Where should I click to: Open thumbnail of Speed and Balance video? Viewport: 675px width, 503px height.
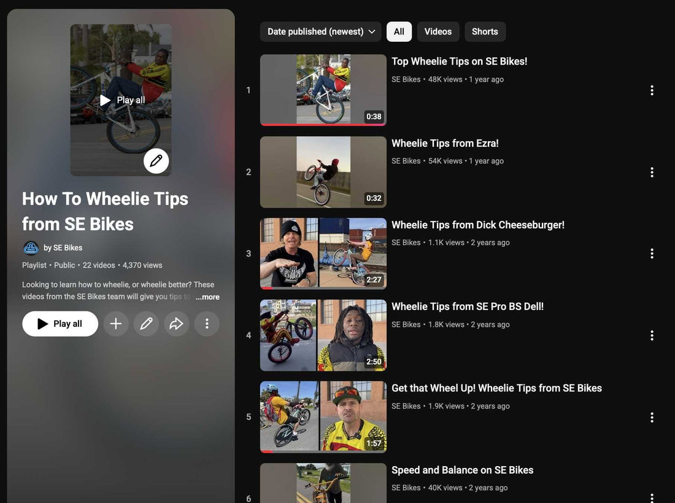click(x=323, y=483)
